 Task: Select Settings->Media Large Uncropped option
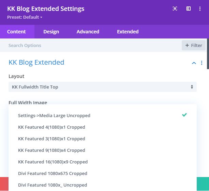pos(103,115)
